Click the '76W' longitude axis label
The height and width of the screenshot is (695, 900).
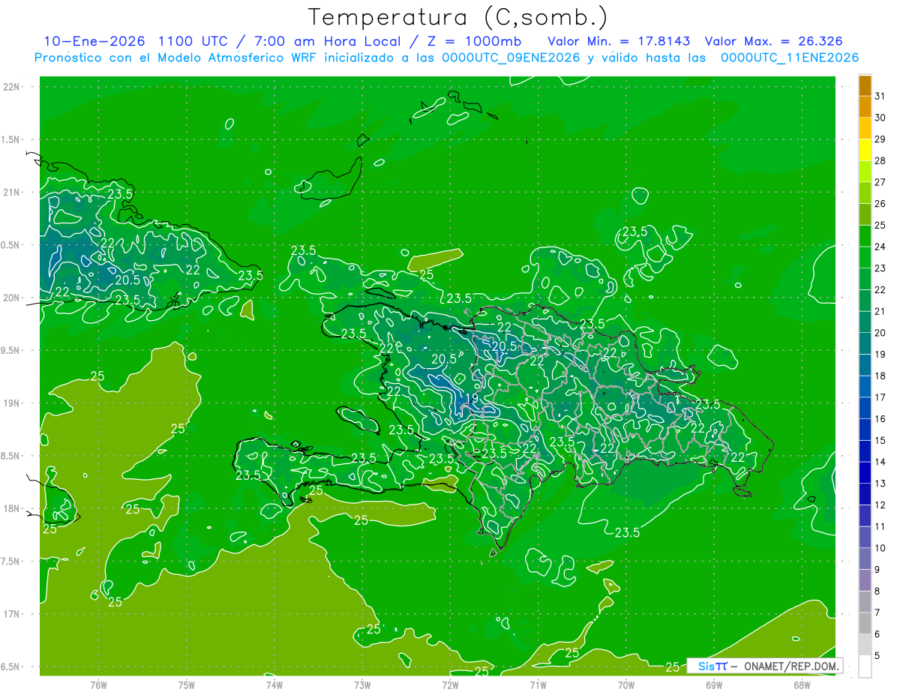98,685
